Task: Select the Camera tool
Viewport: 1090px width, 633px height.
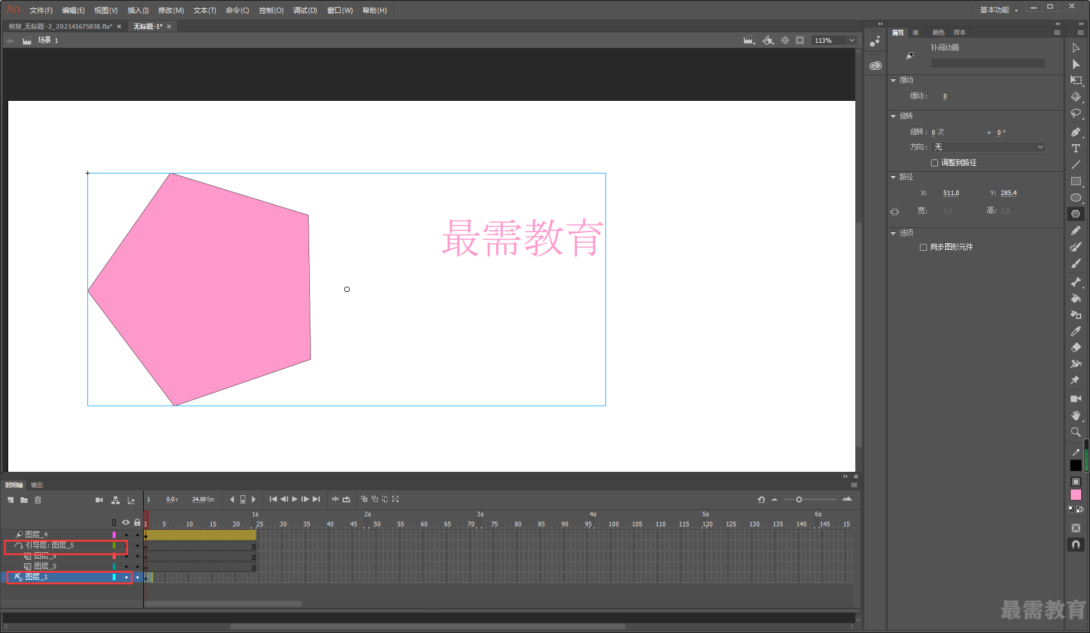Action: 1075,399
